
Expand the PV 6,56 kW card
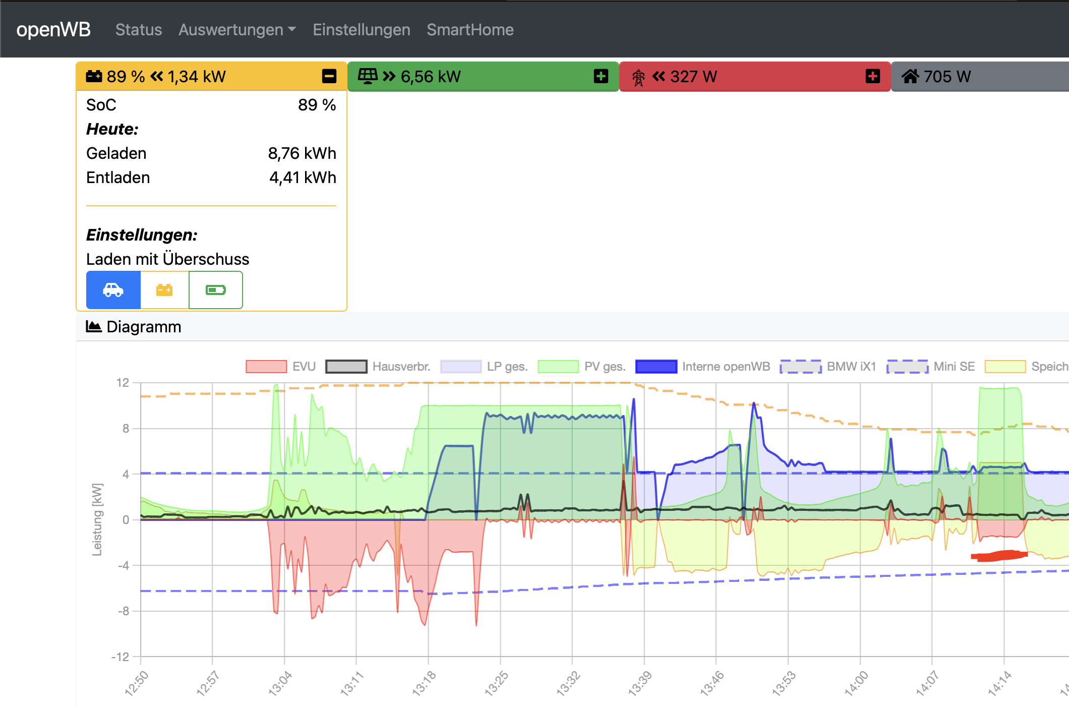pos(601,76)
